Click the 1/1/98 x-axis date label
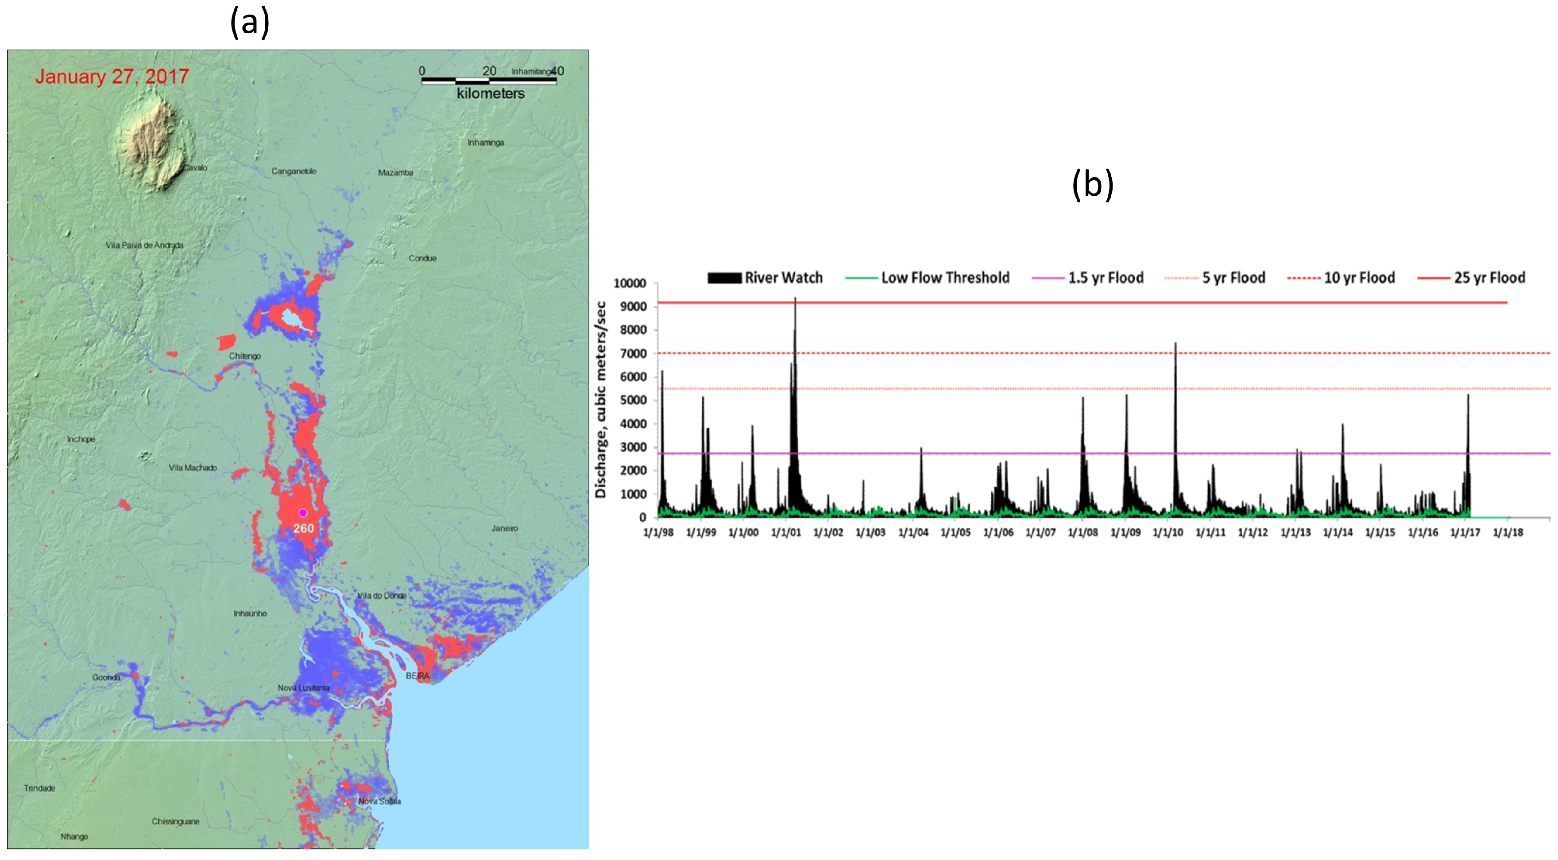 [x=659, y=533]
